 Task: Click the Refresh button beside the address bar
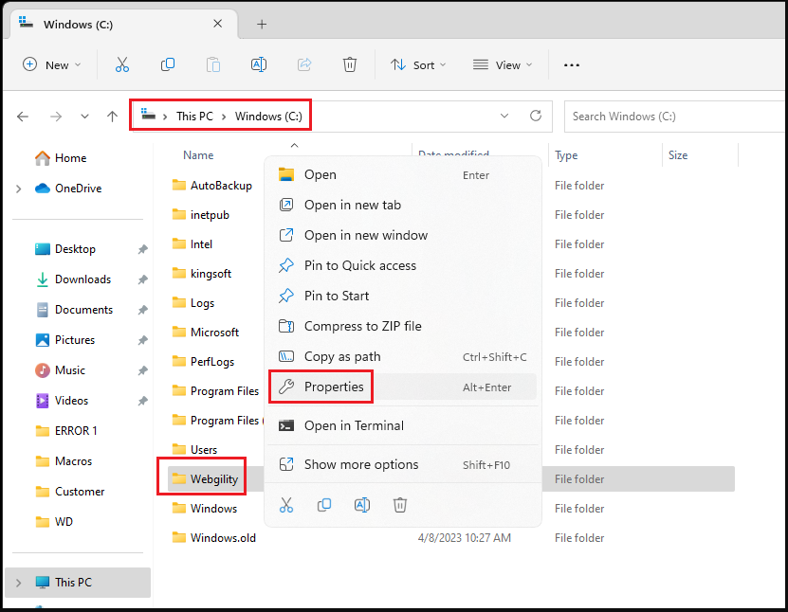[536, 116]
